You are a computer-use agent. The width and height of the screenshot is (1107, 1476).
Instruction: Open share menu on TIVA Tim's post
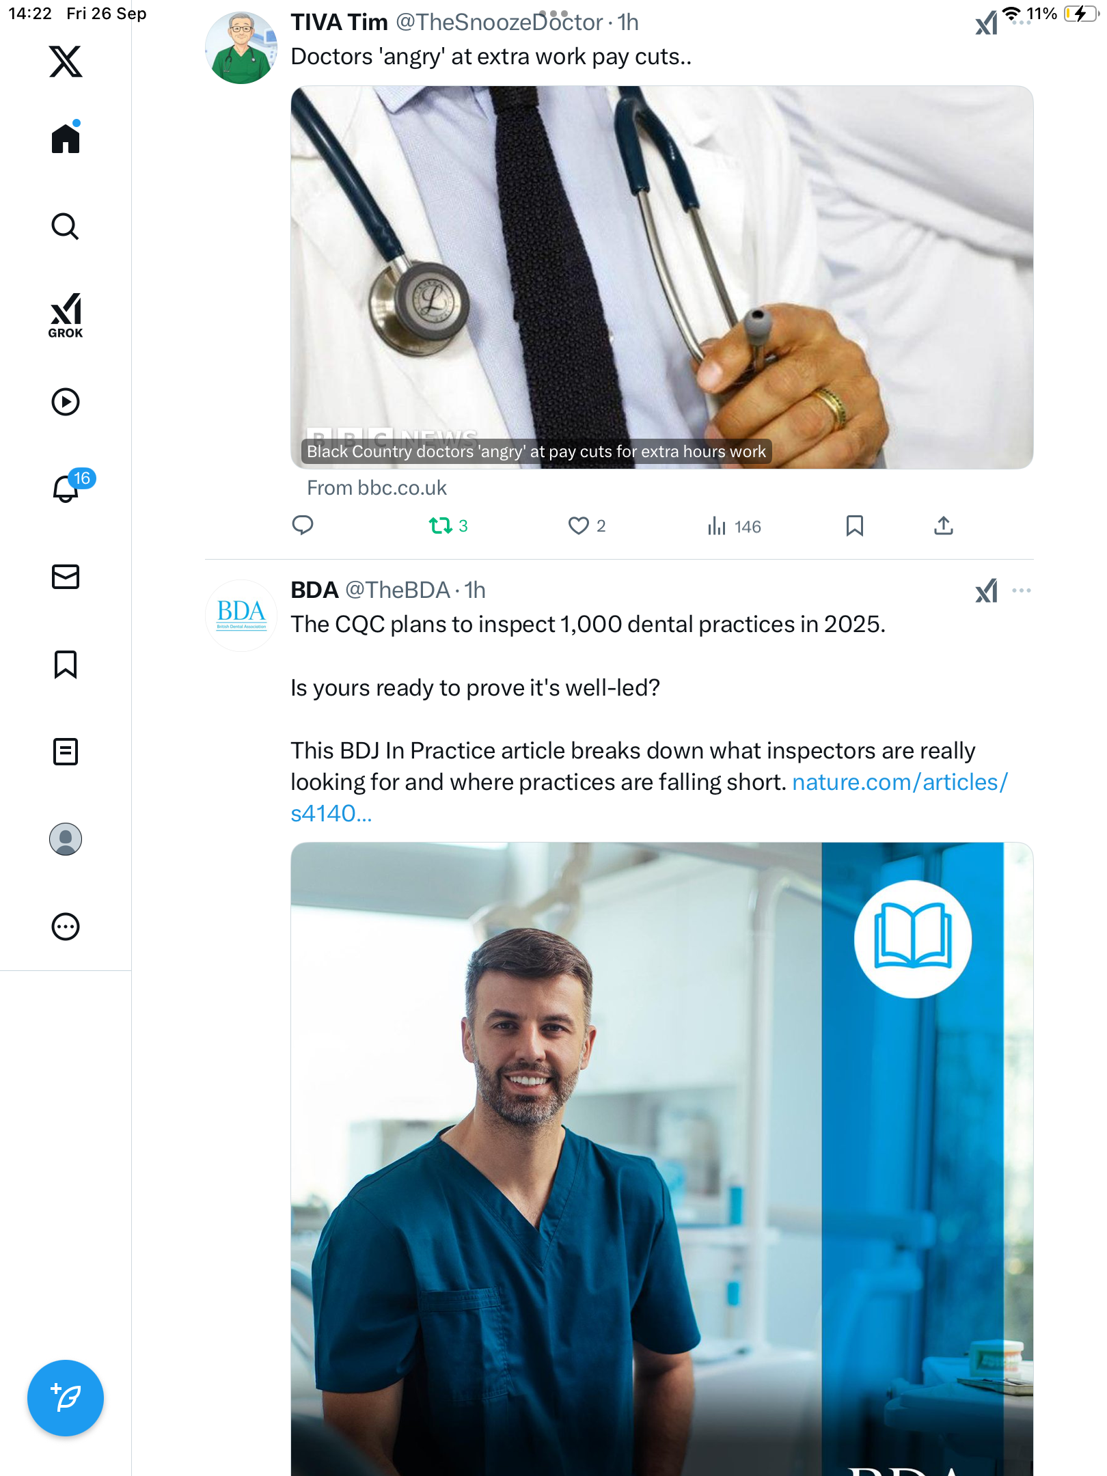point(944,525)
